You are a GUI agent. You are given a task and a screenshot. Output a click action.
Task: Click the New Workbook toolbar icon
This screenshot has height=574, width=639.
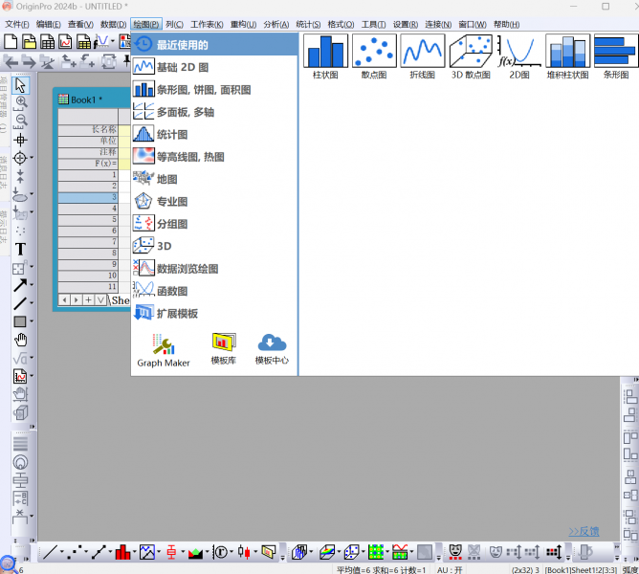tap(47, 41)
